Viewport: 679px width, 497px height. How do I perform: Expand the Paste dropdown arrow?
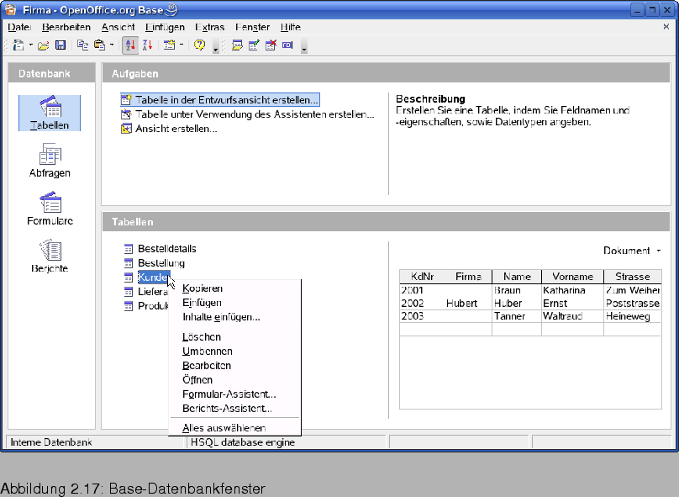click(x=113, y=45)
